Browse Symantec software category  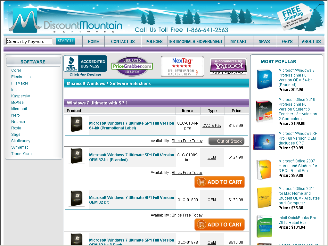[x=20, y=147]
